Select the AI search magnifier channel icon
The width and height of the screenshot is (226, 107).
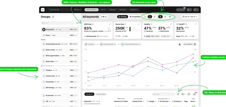click(165, 17)
